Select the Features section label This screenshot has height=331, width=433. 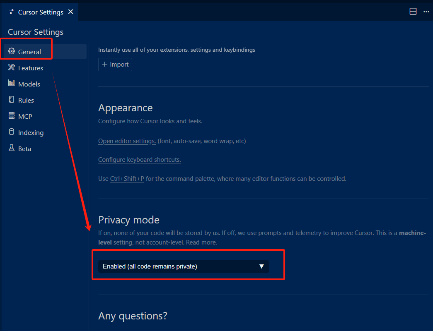[31, 68]
